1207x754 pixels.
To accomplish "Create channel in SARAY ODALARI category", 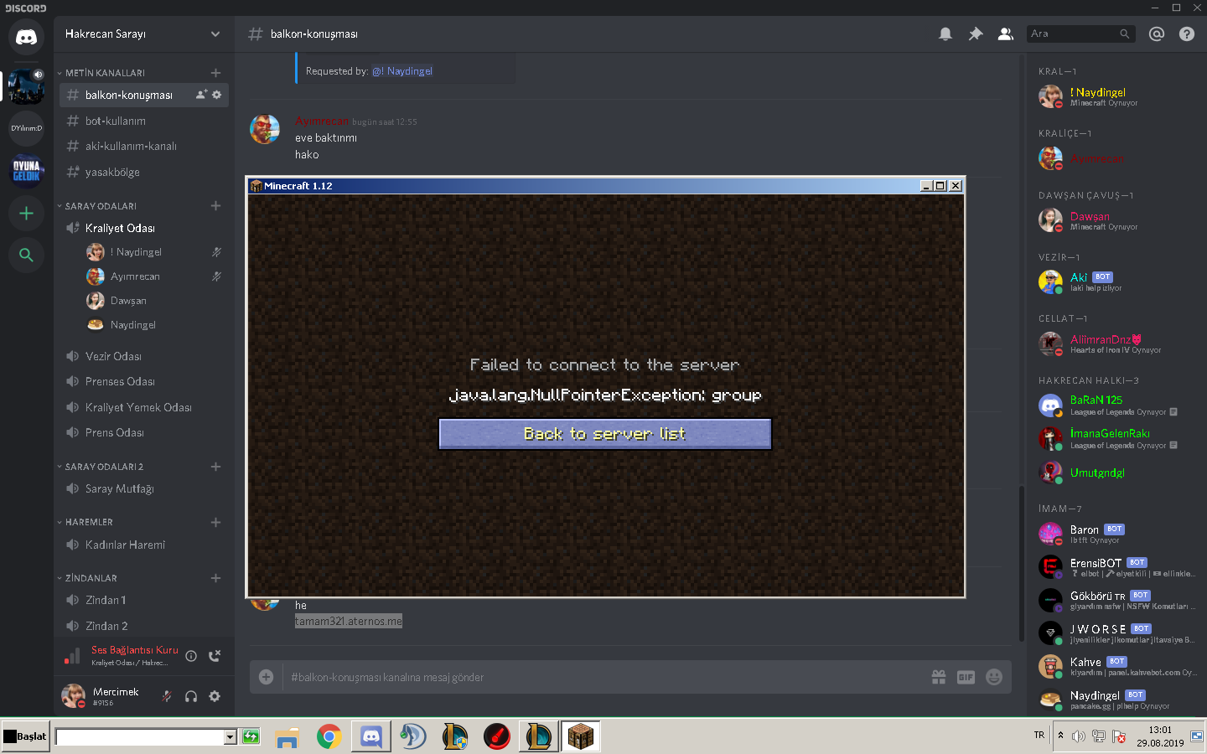I will point(215,206).
